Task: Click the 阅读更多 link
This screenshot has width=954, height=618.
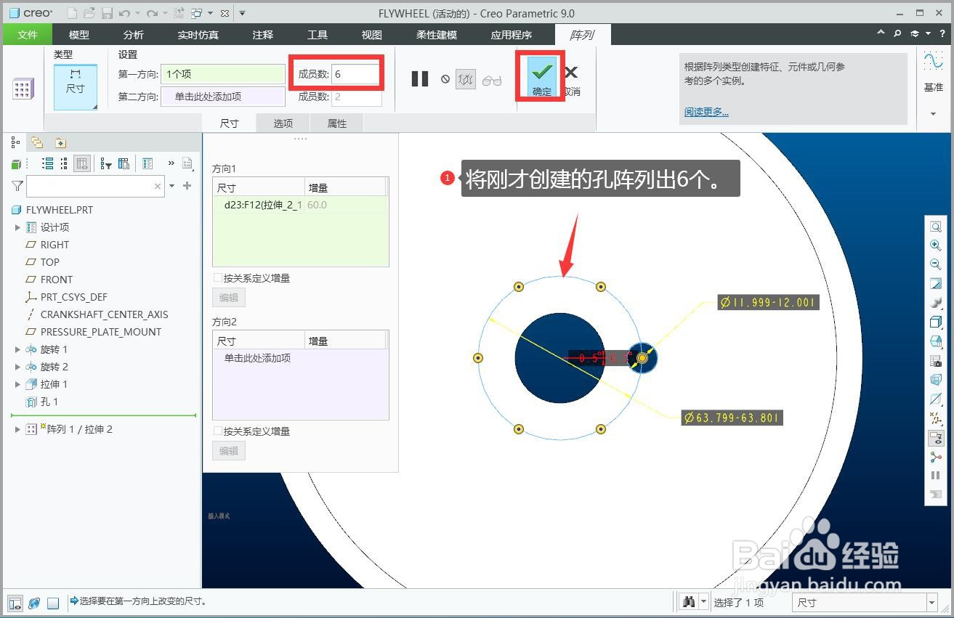Action: pyautogui.click(x=706, y=112)
